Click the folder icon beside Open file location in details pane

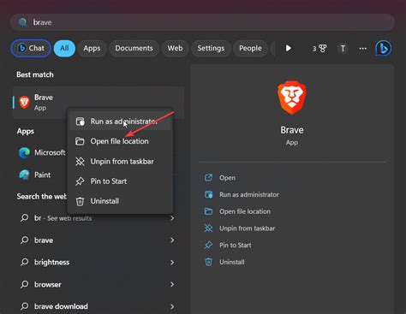point(209,211)
